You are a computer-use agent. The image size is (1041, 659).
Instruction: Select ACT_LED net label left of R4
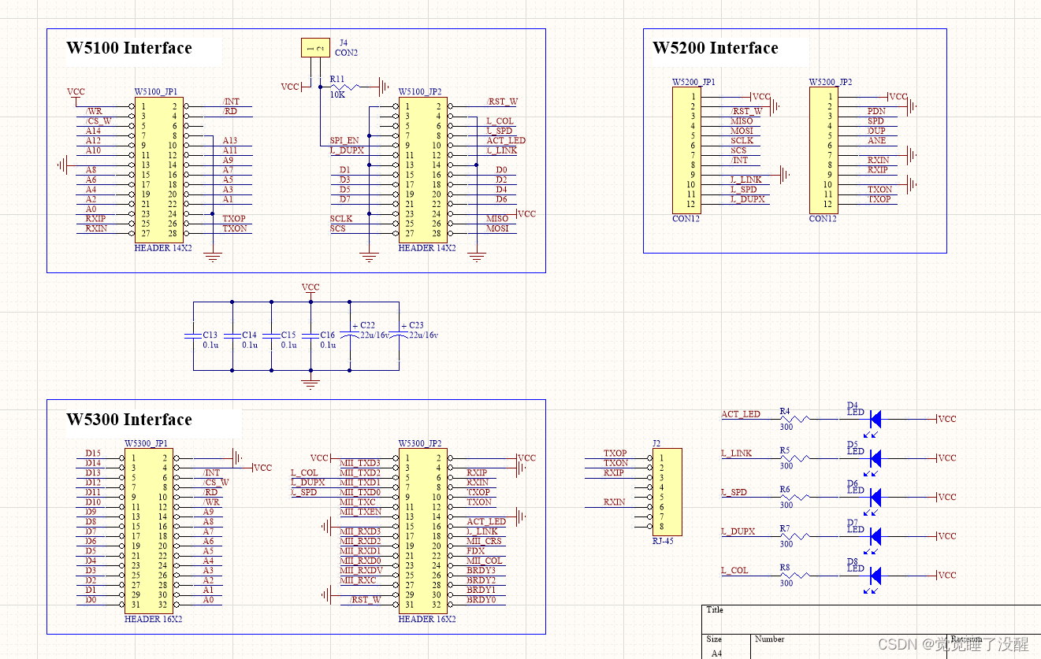coord(741,414)
